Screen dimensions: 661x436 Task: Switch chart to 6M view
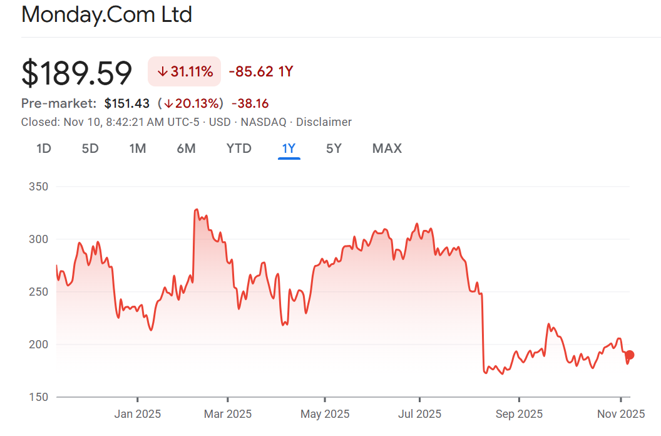[x=186, y=148]
